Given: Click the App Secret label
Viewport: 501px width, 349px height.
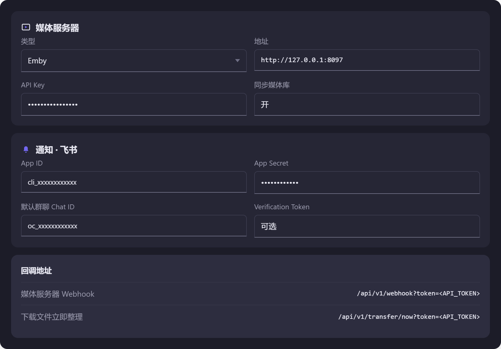Looking at the screenshot, I should point(271,163).
